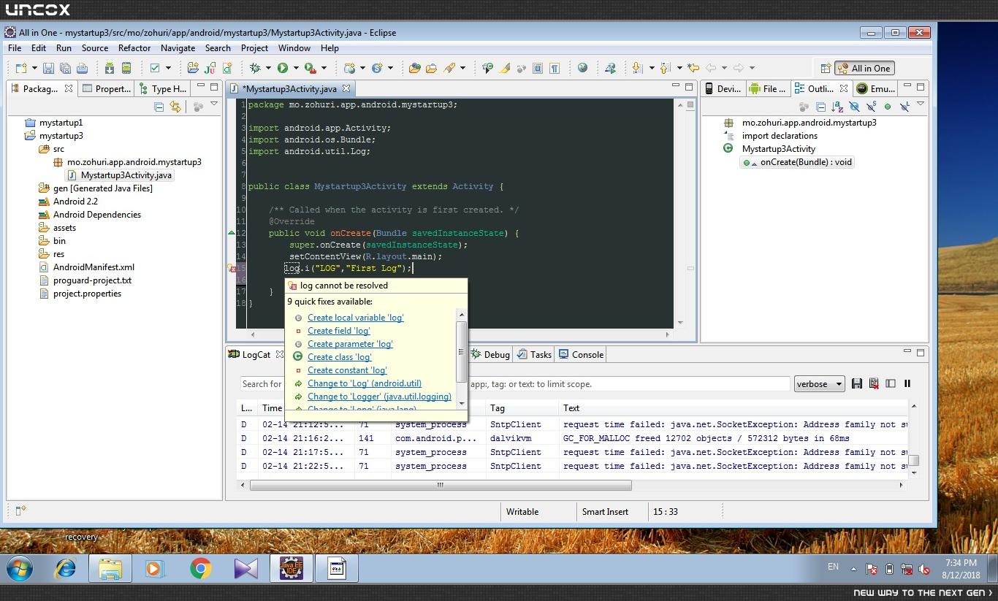This screenshot has height=601, width=998.
Task: Click the Next Annotation arrow icon
Action: click(x=637, y=68)
